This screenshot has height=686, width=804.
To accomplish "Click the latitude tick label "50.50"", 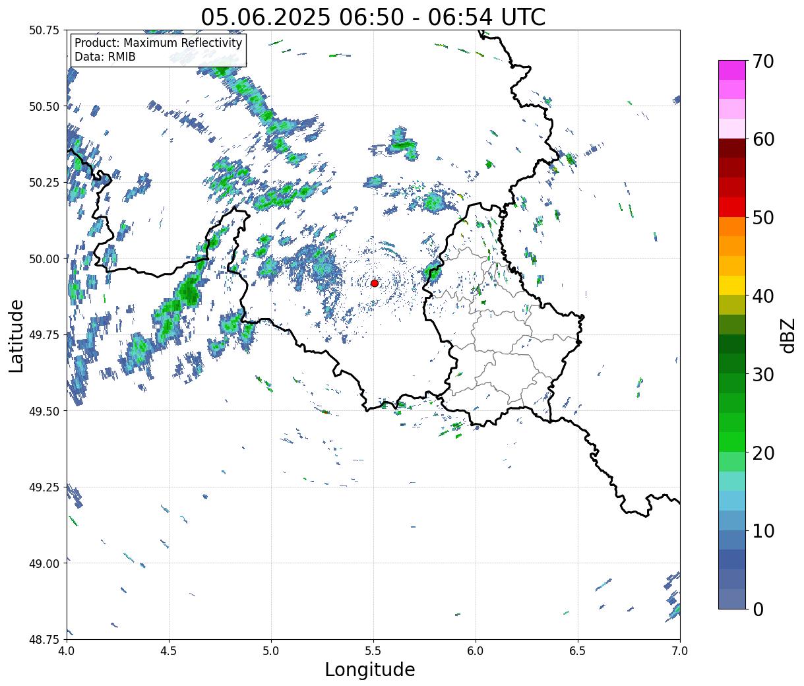I will pyautogui.click(x=44, y=106).
